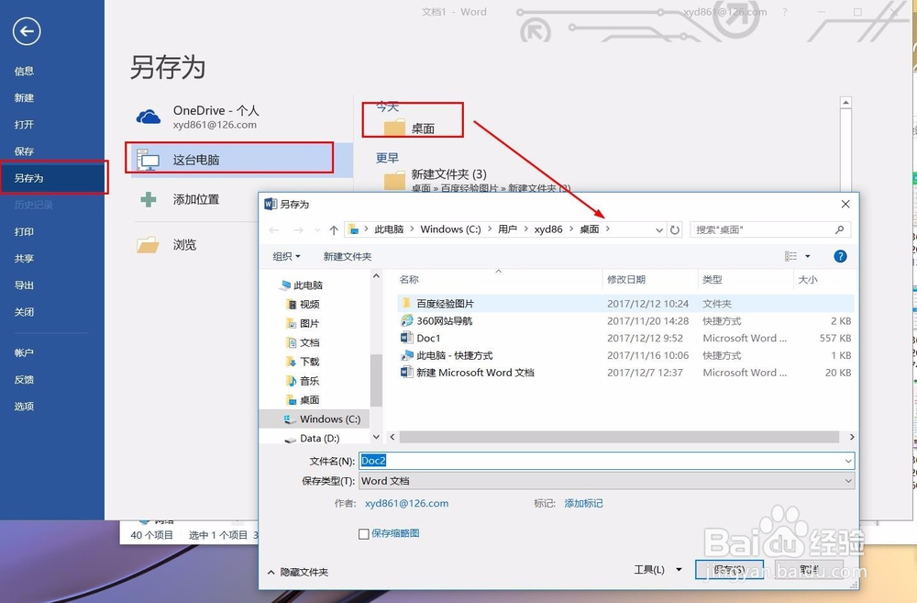Viewport: 917px width, 603px height.
Task: Select the 360网站导航 shortcut icon
Action: click(x=406, y=320)
